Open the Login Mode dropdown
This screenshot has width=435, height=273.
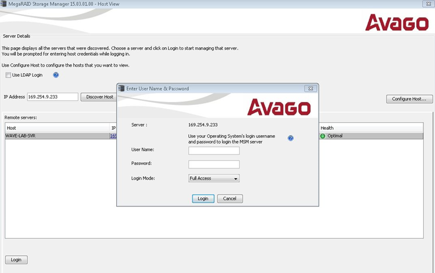pos(214,178)
